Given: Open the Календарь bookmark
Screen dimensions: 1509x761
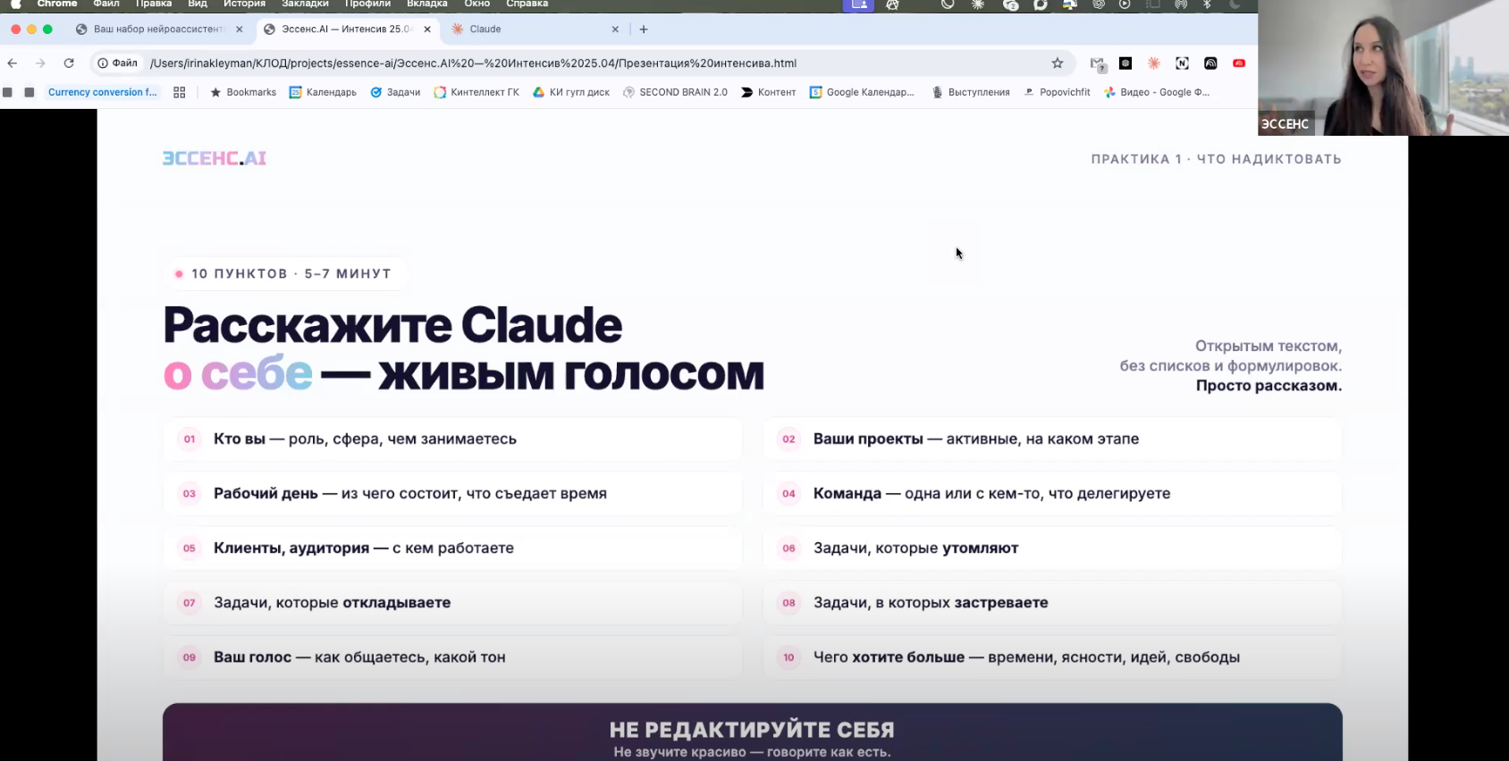Looking at the screenshot, I should pyautogui.click(x=323, y=92).
